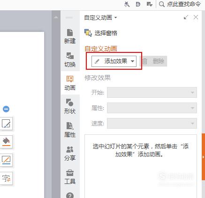Image resolution: width=205 pixels, height=198 pixels.
Task: Select the paint bucket fill color tool
Action: click(x=6, y=142)
